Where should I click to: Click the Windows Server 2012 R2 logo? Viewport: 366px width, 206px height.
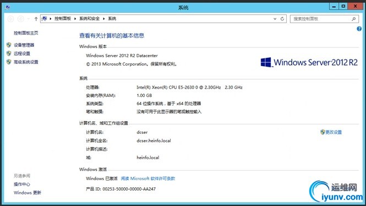pyautogui.click(x=309, y=62)
